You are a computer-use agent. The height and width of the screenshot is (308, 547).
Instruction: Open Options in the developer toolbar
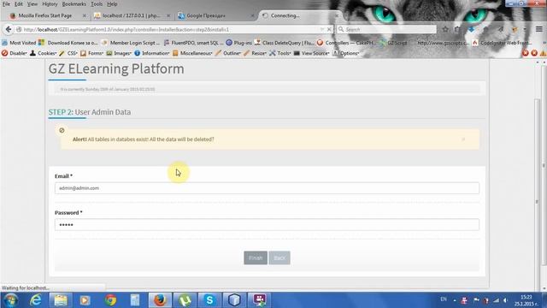(345, 53)
